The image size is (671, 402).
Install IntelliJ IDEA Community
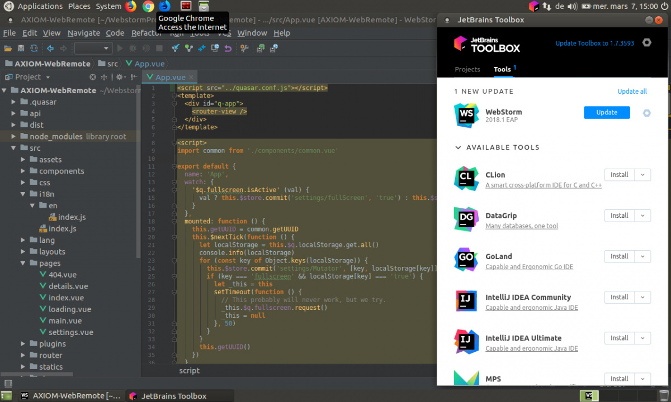point(620,297)
